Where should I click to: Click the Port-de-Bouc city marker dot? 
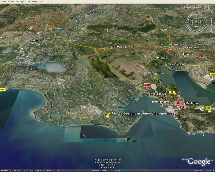point(162,104)
